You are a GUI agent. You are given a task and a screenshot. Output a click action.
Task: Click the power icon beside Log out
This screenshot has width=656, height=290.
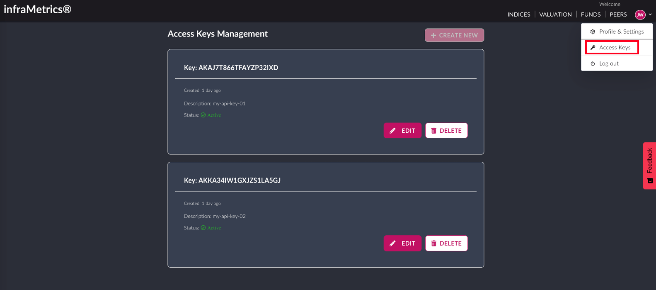tap(593, 63)
